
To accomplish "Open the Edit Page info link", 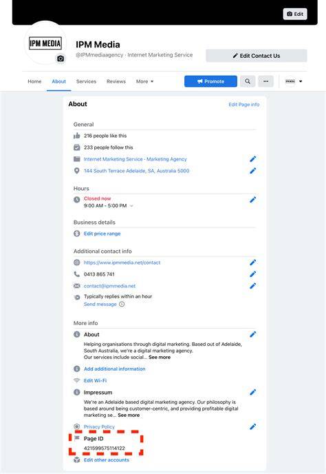I will click(244, 105).
